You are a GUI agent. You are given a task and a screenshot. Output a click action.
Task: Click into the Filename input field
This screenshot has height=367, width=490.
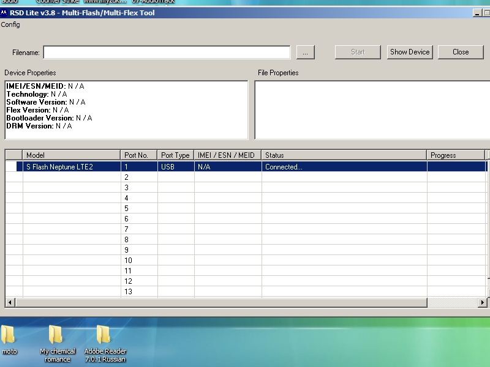coord(167,52)
